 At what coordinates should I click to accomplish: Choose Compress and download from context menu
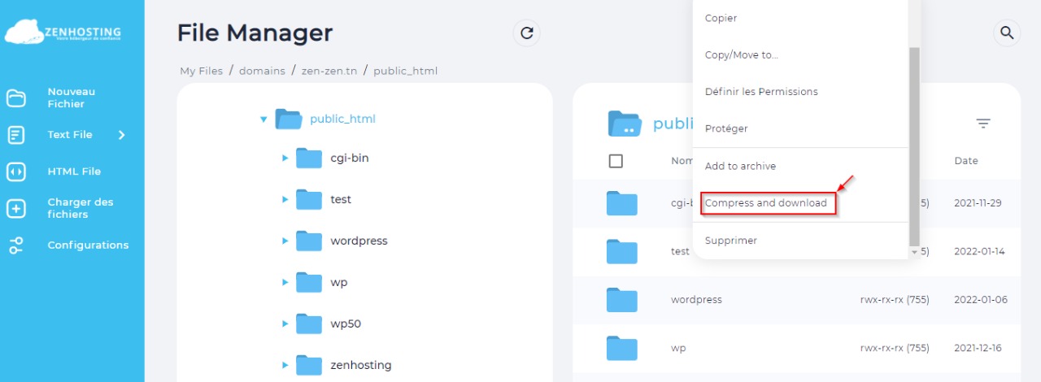point(766,203)
